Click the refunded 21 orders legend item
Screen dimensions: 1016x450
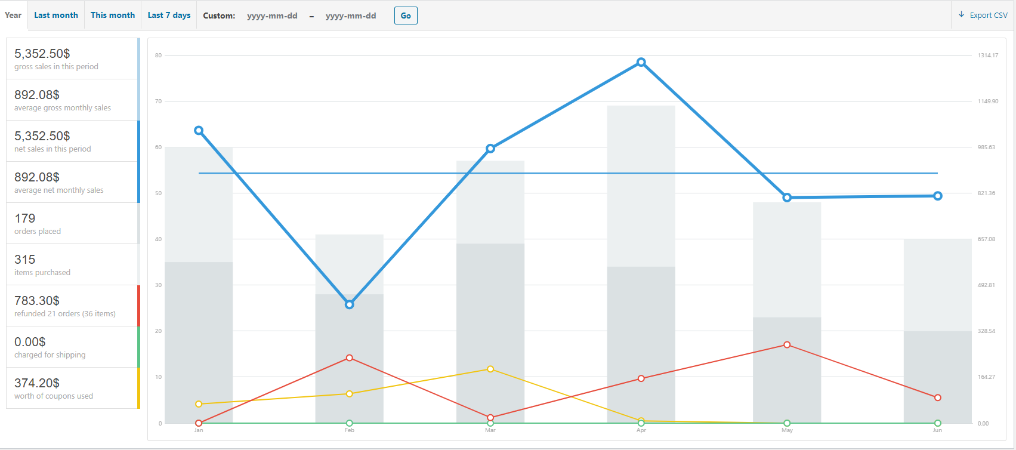point(72,306)
